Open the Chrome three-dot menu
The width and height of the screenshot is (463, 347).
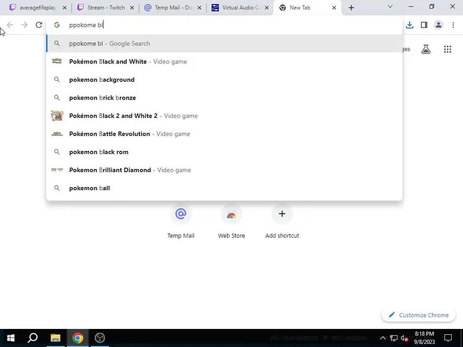453,25
